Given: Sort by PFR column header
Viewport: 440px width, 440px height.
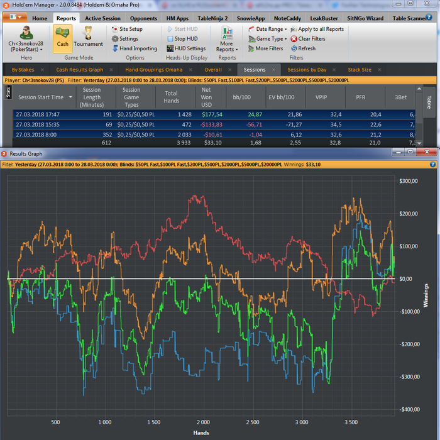Looking at the screenshot, I should coord(361,97).
